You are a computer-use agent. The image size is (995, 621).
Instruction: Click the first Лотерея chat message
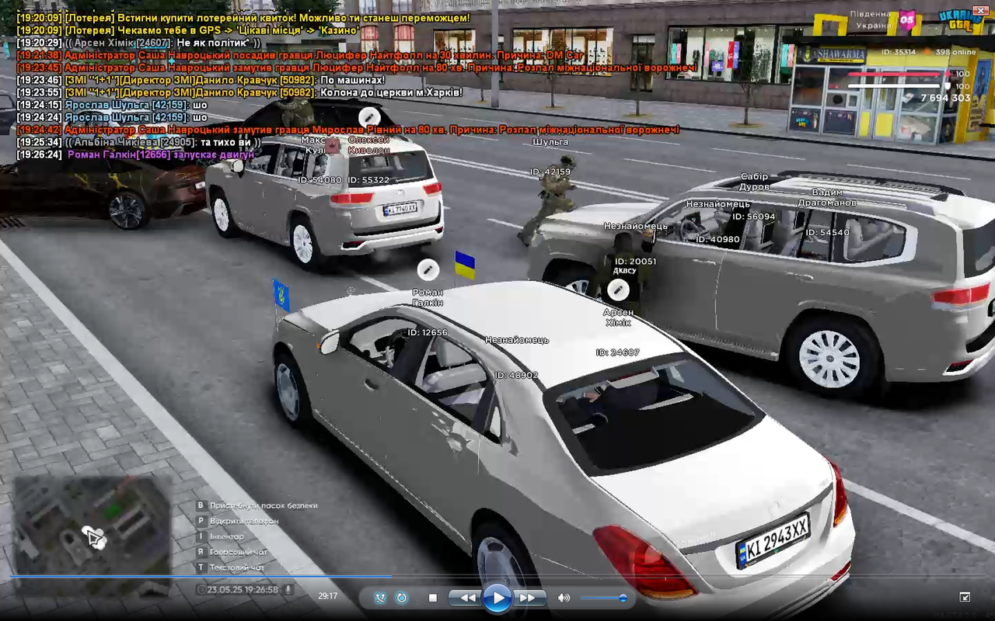[x=243, y=18]
